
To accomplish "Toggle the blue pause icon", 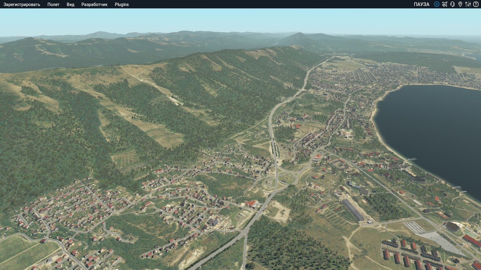I will [x=437, y=4].
